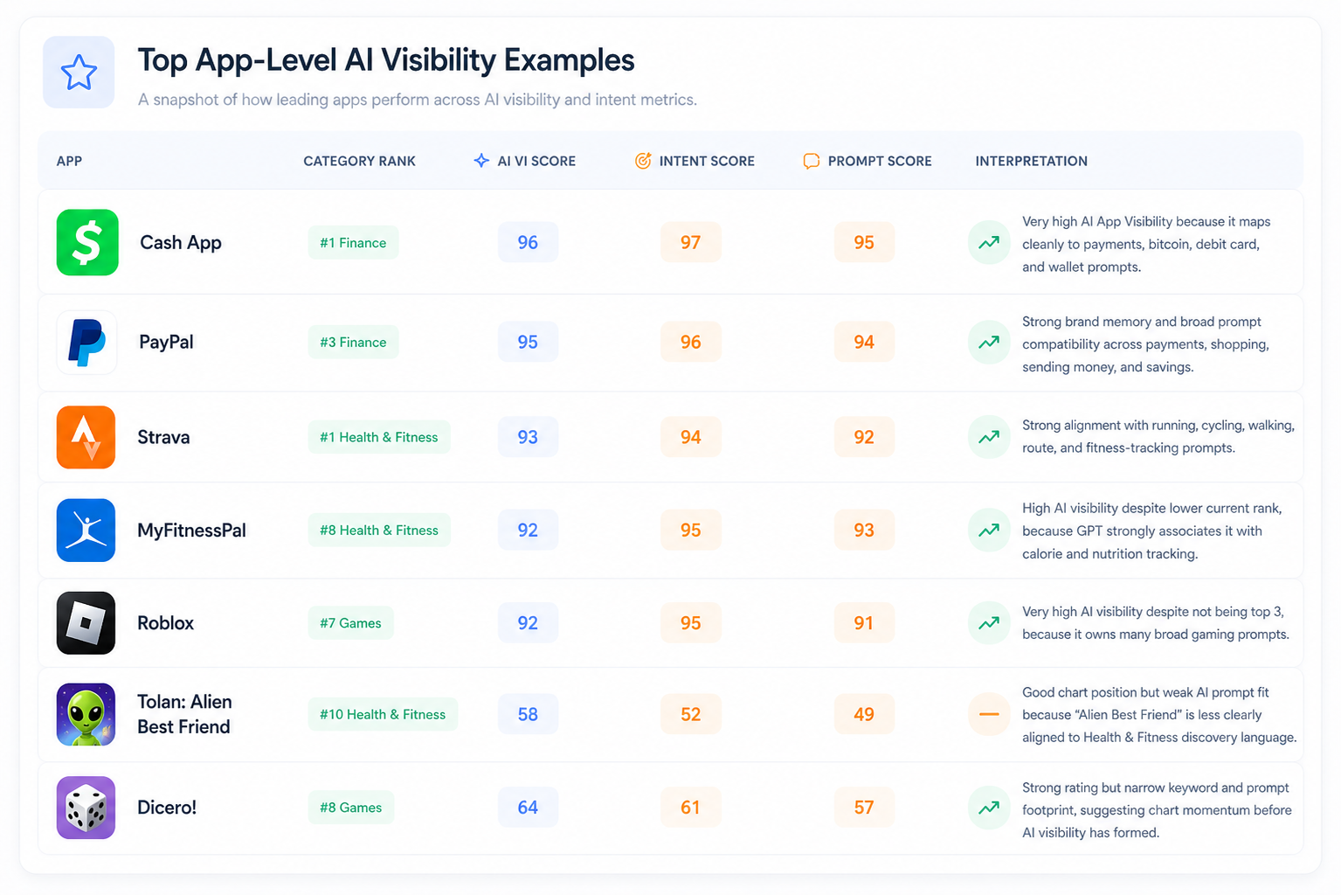The image size is (1341, 895).
Task: Sort by the Intent Score column header
Action: pos(695,161)
